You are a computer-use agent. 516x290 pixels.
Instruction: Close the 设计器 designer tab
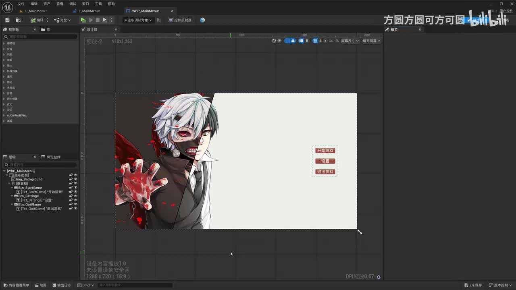click(x=116, y=29)
